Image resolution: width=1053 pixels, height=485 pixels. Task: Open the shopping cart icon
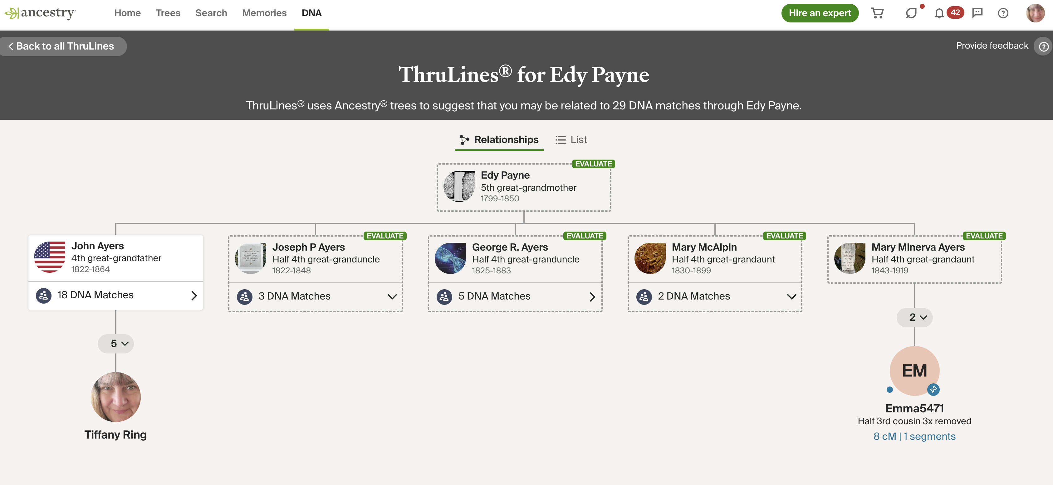click(x=877, y=13)
